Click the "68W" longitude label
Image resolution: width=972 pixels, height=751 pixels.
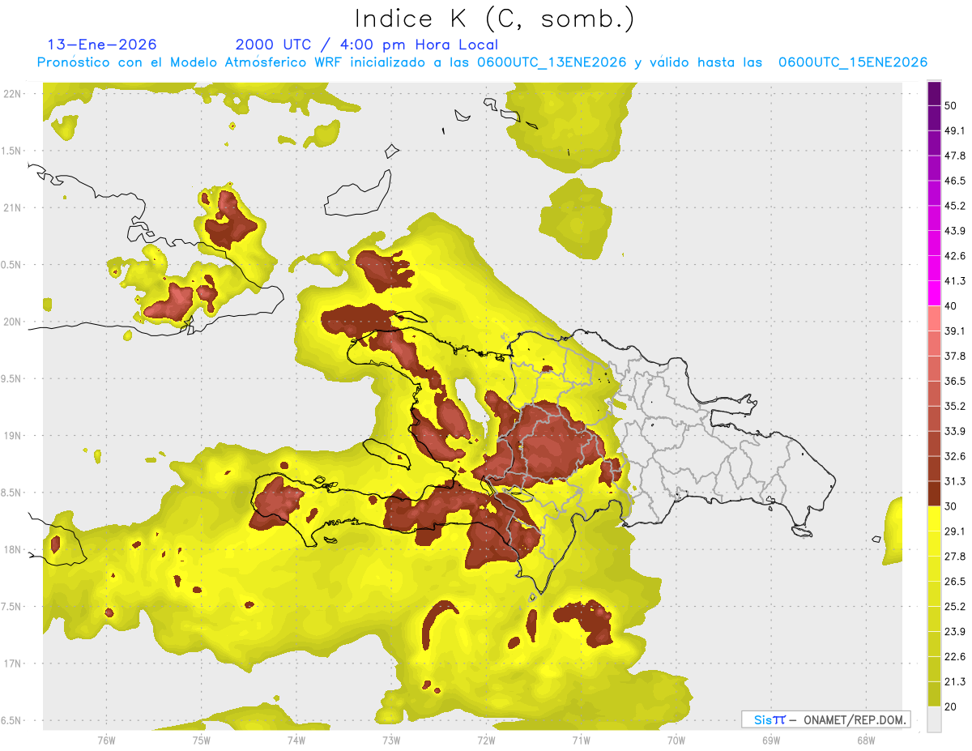point(866,740)
